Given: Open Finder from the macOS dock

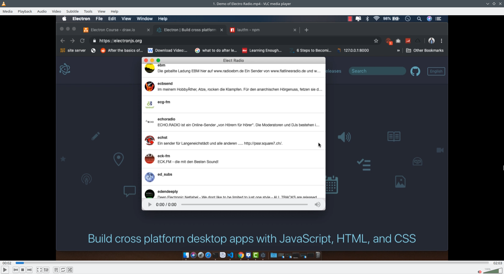Looking at the screenshot, I should [186, 255].
